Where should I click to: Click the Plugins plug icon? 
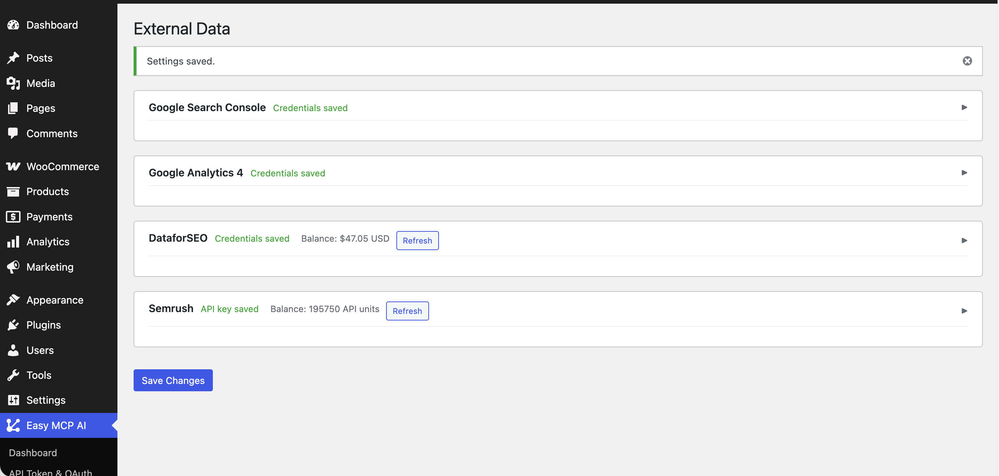pyautogui.click(x=13, y=325)
